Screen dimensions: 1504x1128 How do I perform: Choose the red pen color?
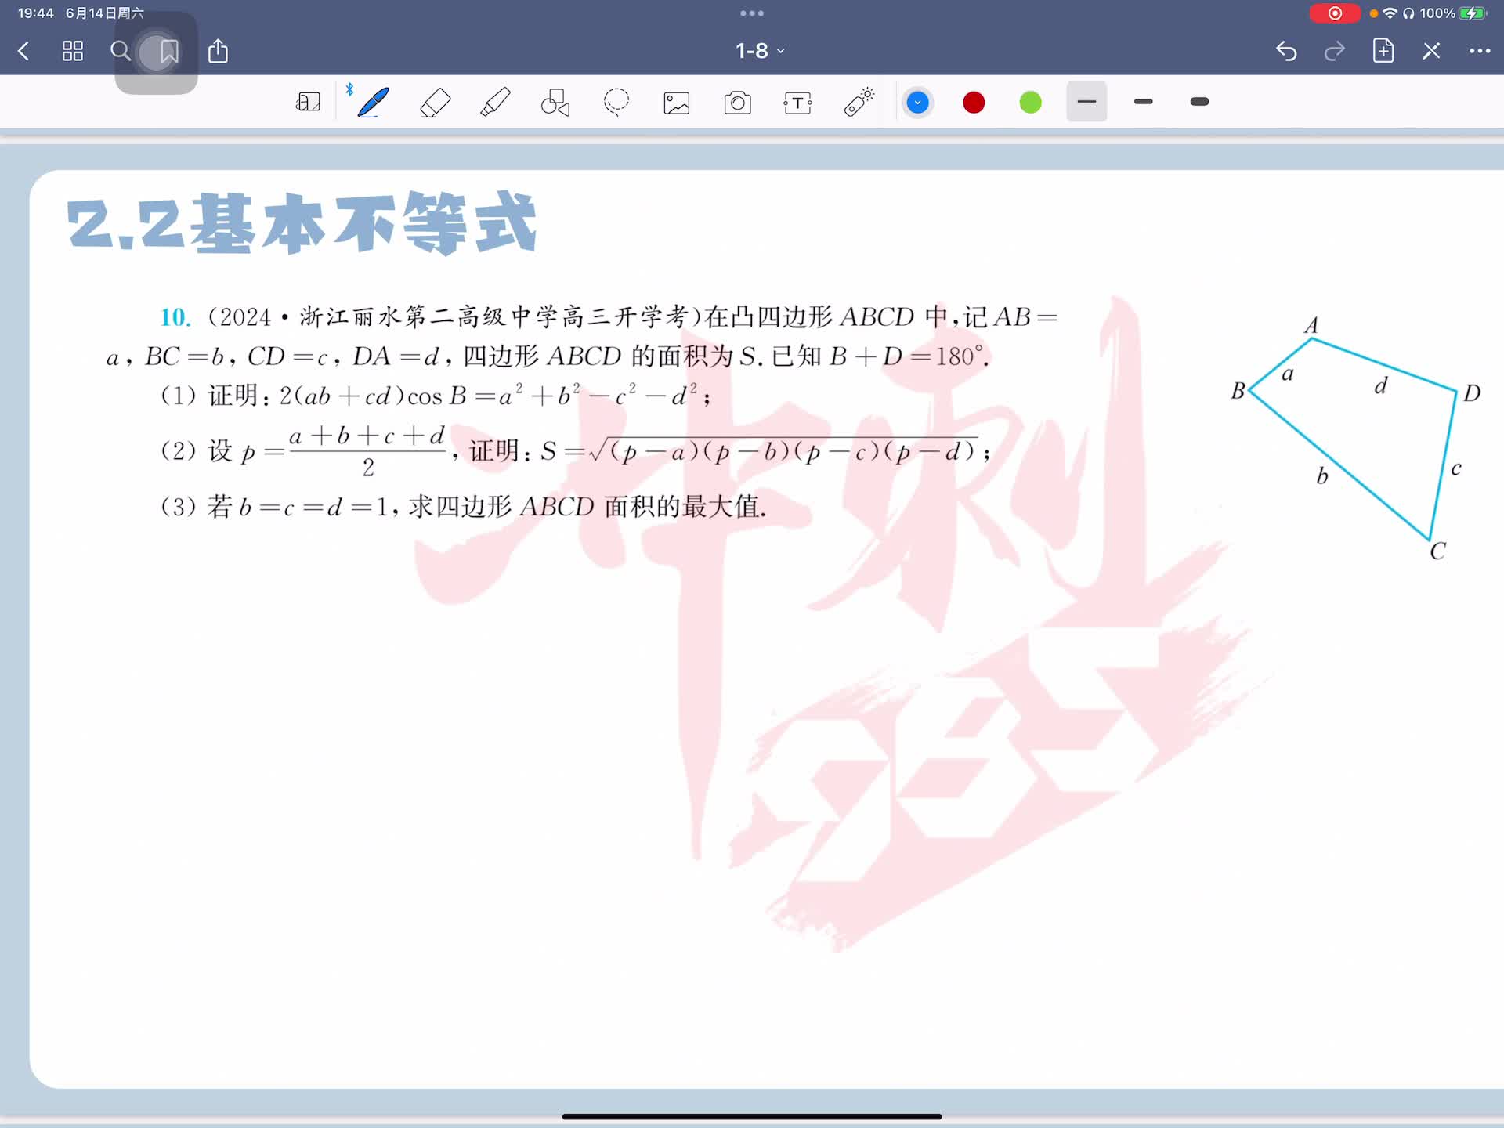(x=974, y=103)
